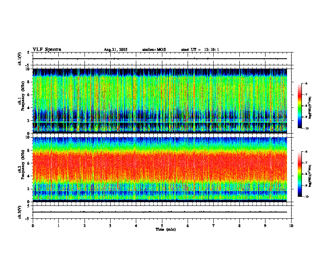Click the "ch.3(V)" waveform axis label
This screenshot has width=328, height=253.
coord(19,212)
